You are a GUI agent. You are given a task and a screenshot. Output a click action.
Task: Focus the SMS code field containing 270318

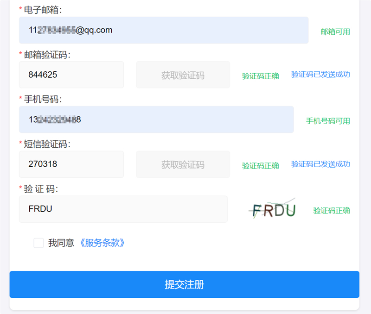coord(71,164)
